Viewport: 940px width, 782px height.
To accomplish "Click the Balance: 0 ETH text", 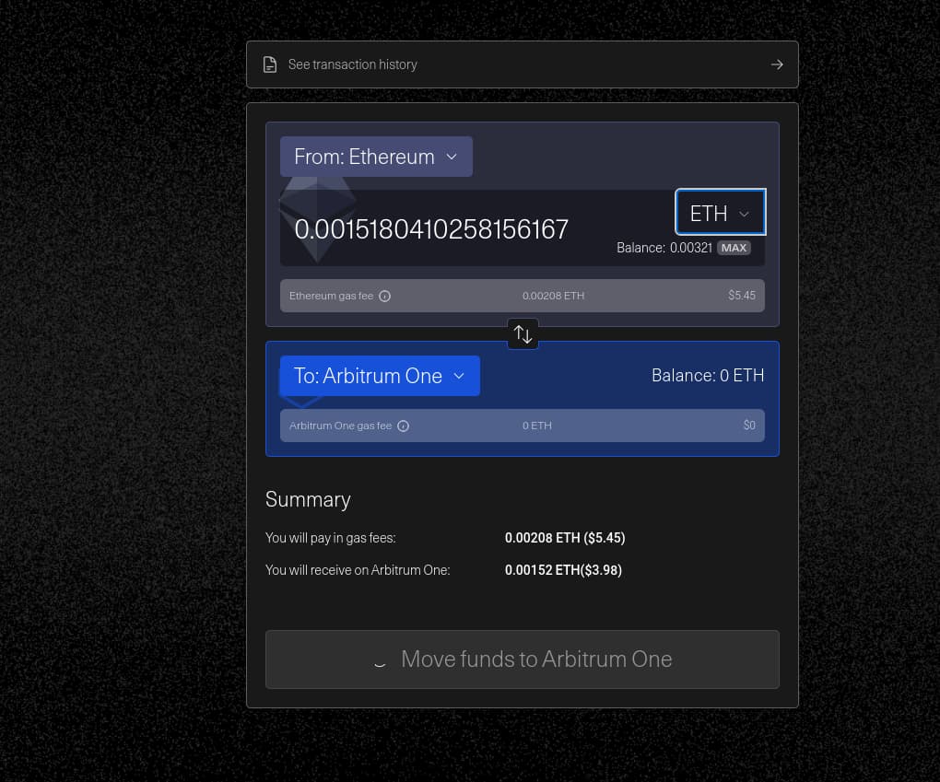I will point(708,376).
